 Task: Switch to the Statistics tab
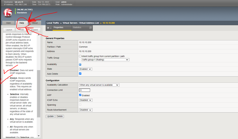77,28
